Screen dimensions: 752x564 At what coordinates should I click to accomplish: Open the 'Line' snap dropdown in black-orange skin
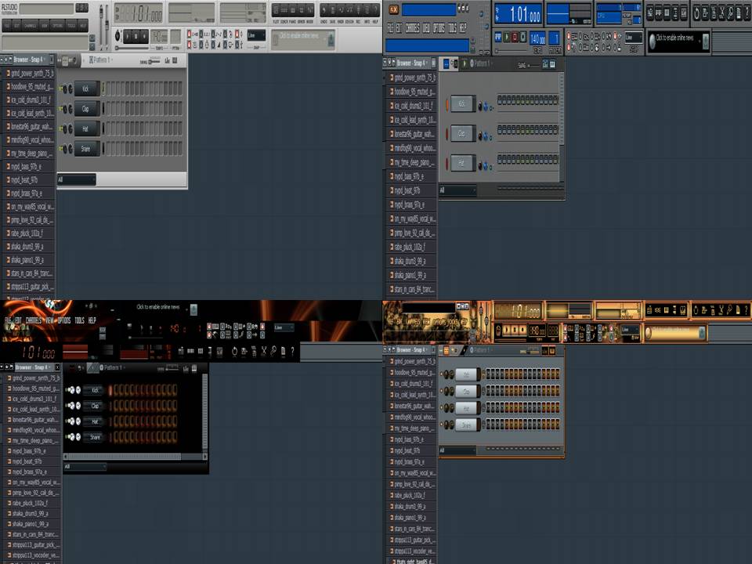(x=284, y=328)
